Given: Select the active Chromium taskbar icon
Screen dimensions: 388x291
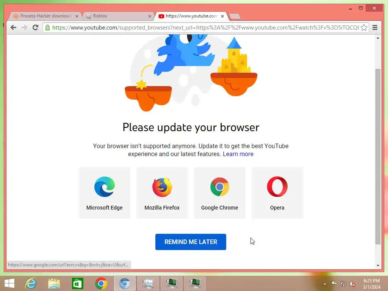Looking at the screenshot, I should click(x=124, y=283).
